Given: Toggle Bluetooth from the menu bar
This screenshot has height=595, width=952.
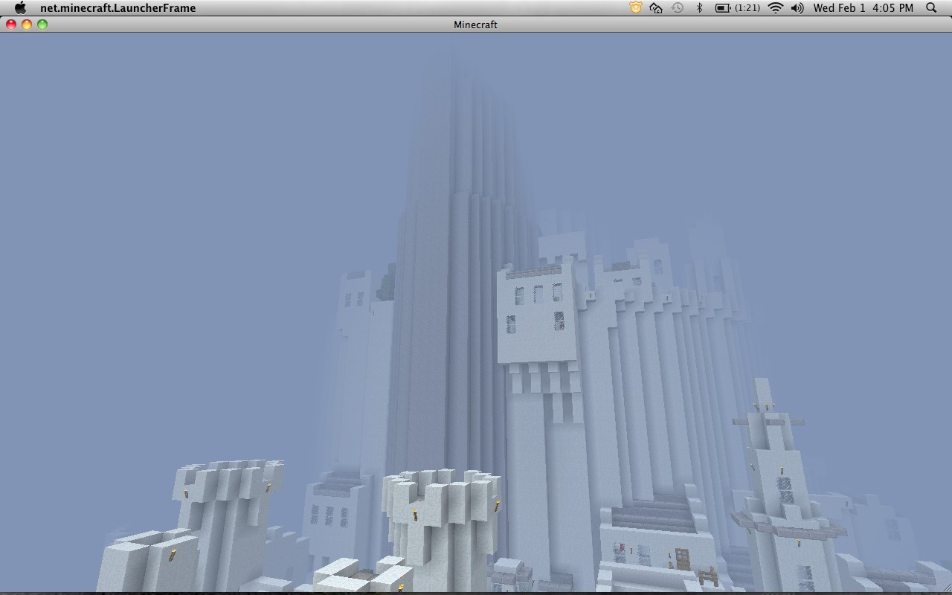Looking at the screenshot, I should point(699,8).
